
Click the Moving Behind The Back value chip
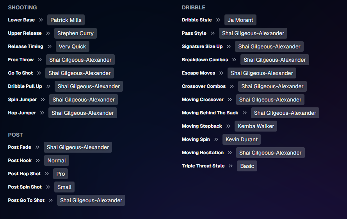pos(285,113)
